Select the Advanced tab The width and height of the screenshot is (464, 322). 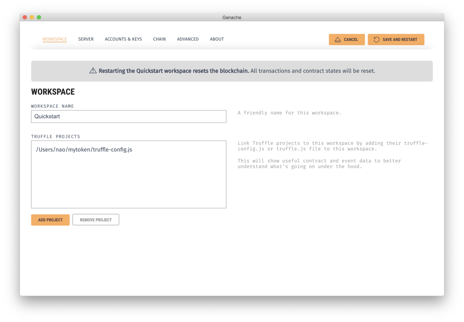188,39
